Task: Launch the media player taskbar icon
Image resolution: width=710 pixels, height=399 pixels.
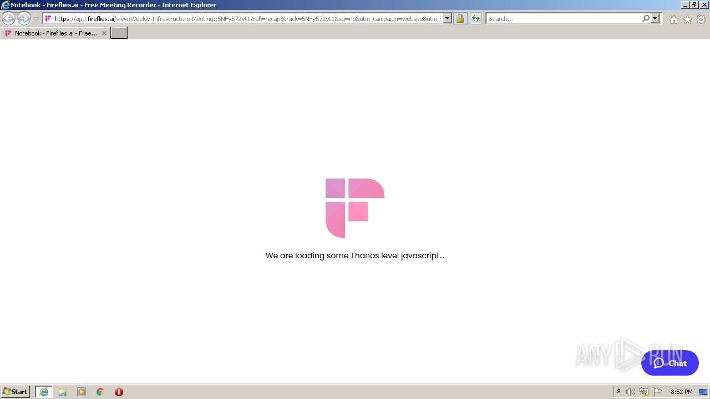Action: click(82, 392)
